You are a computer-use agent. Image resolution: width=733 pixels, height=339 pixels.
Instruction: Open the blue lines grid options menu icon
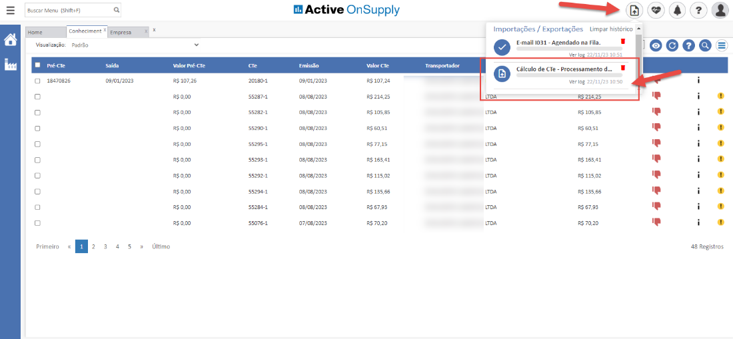[x=722, y=45]
